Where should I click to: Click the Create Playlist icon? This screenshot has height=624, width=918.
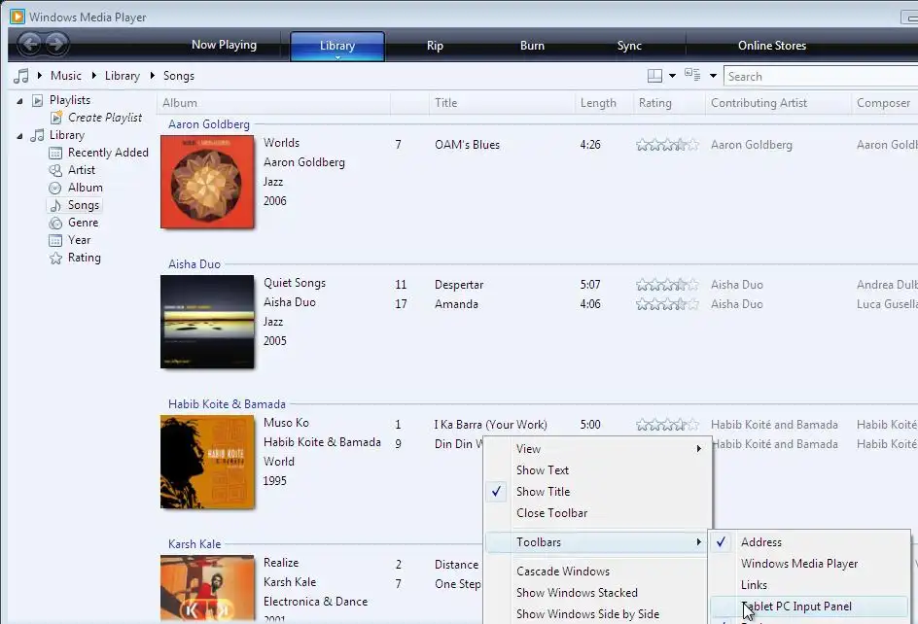coord(56,118)
